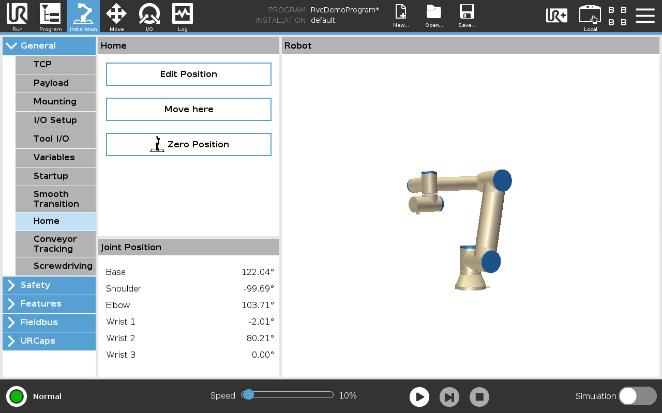
Task: Open the Program tab icon
Action: [x=50, y=16]
